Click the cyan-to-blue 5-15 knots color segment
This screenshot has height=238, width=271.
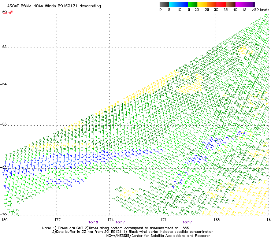[x=178, y=4]
